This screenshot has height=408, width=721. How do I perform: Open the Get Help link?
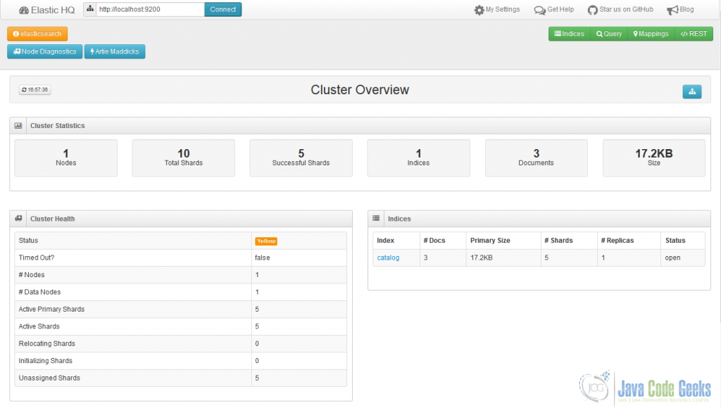(554, 10)
